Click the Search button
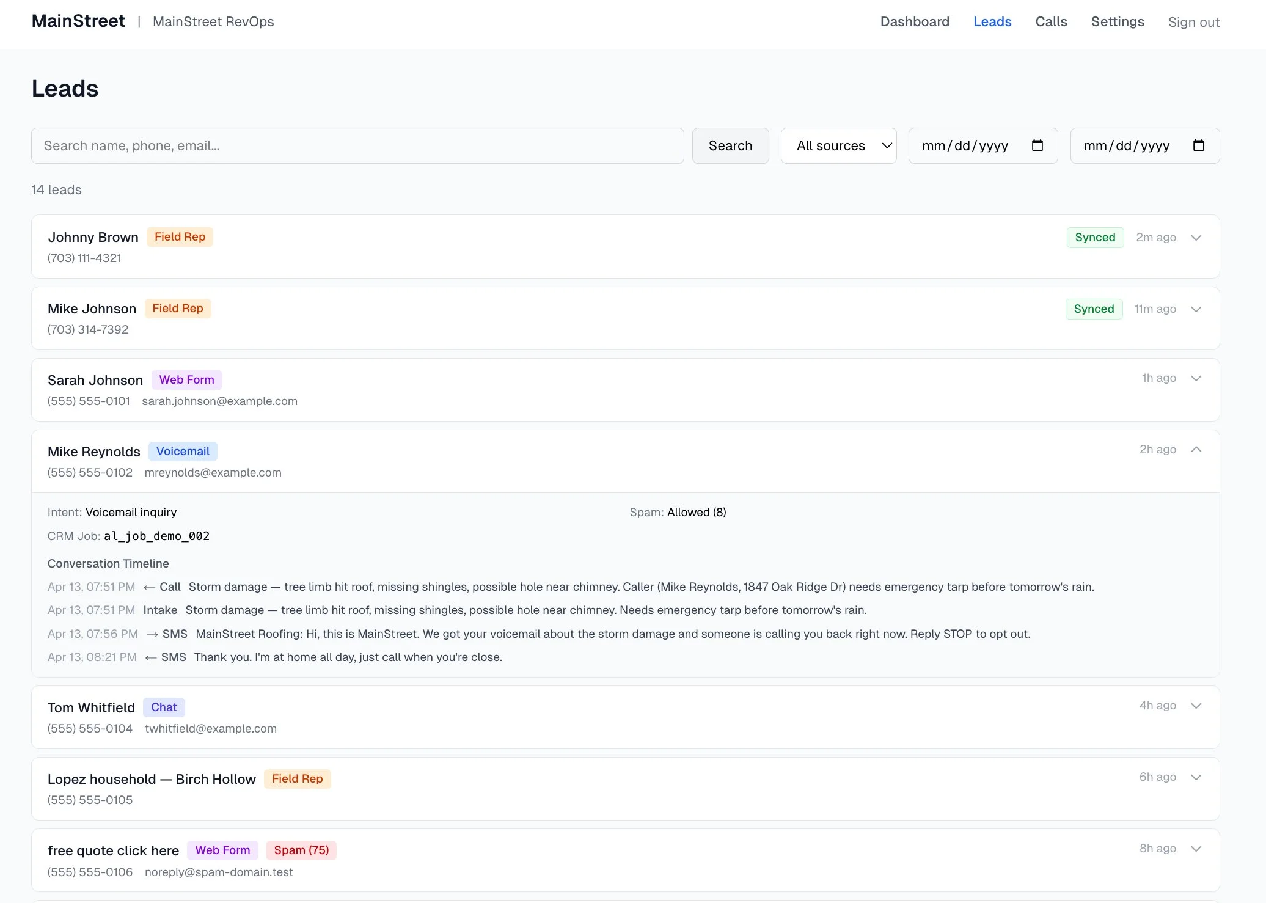The image size is (1266, 903). click(730, 145)
